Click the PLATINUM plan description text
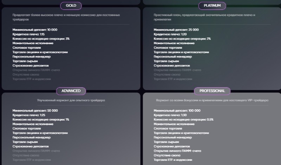 pyautogui.click(x=204, y=18)
